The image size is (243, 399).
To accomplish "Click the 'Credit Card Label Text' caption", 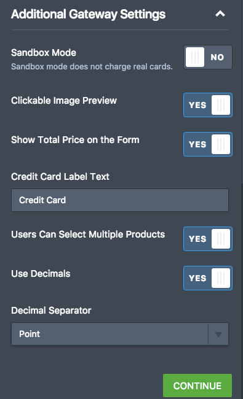I will click(60, 177).
